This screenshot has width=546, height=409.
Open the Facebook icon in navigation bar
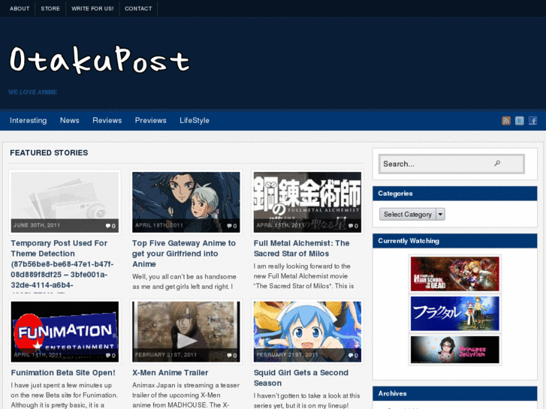[x=532, y=120]
